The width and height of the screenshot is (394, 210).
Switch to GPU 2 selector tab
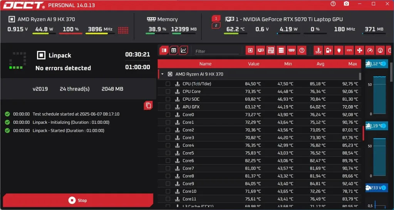[x=216, y=25]
